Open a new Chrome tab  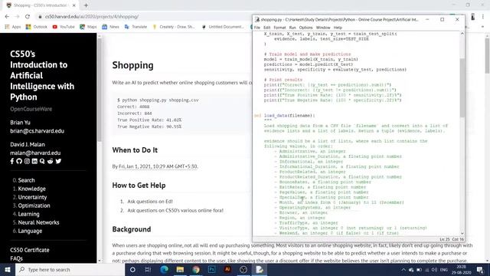pos(86,5)
